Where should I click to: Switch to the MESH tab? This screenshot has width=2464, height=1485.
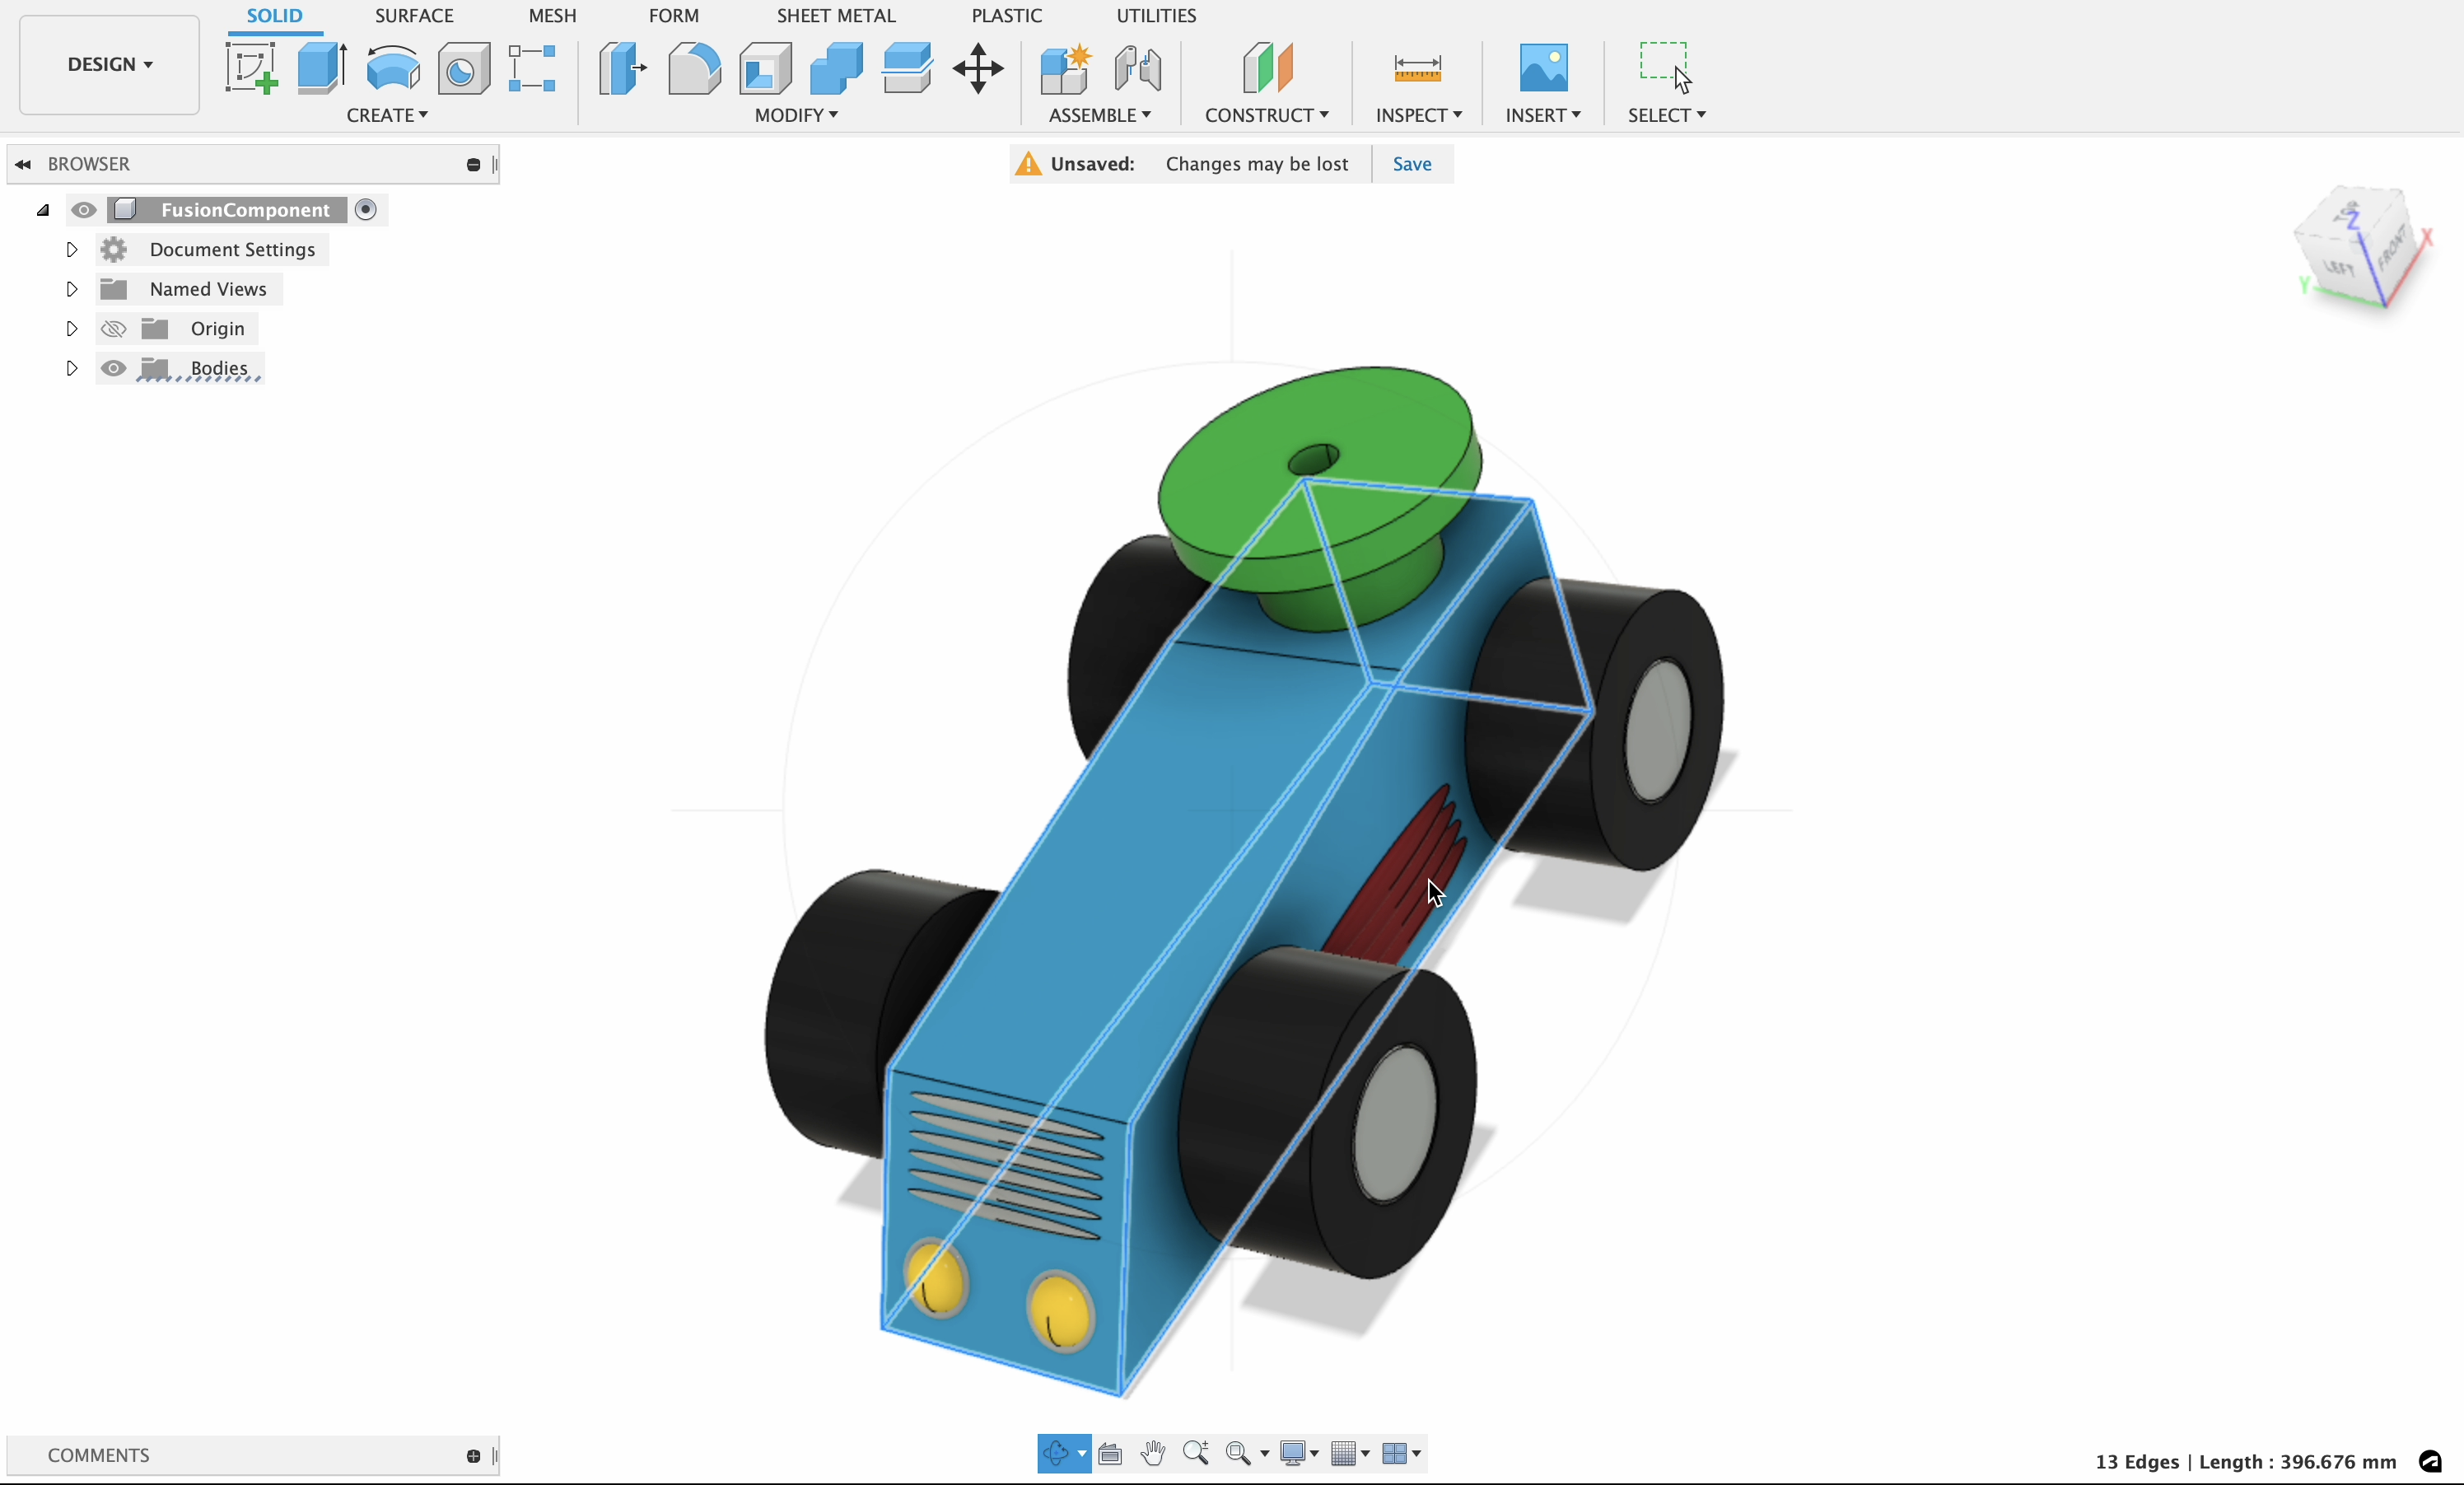click(x=552, y=16)
